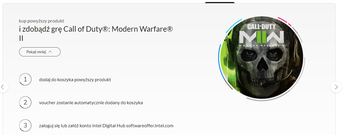
Task: Collapse the promo with Pokaż mniej button
Action: pyautogui.click(x=40, y=52)
